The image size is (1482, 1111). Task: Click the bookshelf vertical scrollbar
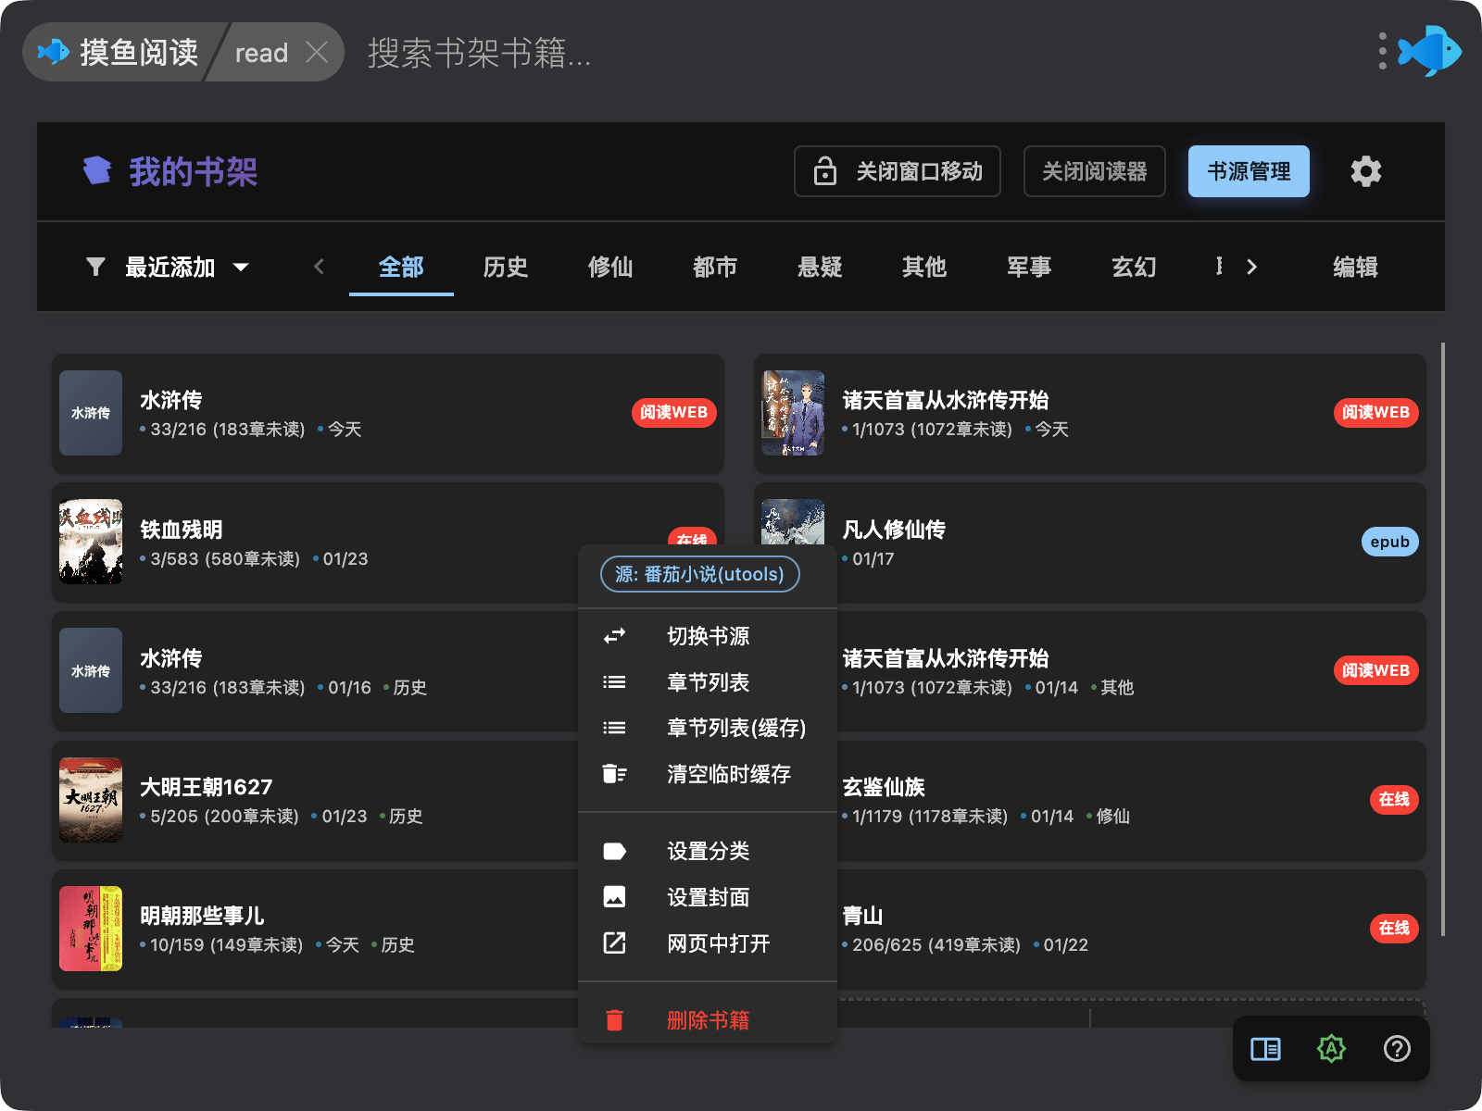tap(1442, 639)
